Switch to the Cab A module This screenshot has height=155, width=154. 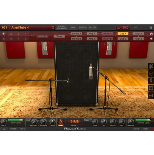(123, 34)
